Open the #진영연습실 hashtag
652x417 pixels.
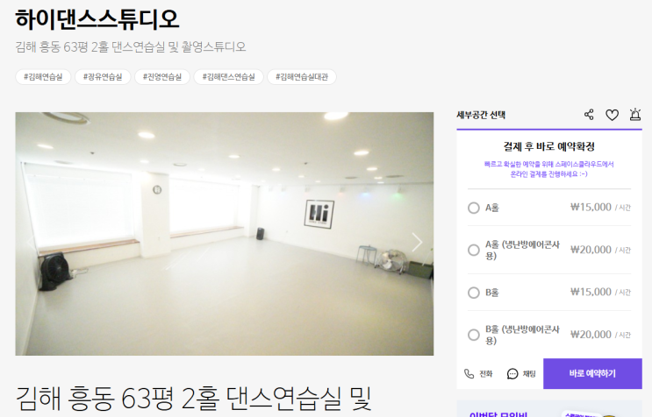(x=162, y=77)
